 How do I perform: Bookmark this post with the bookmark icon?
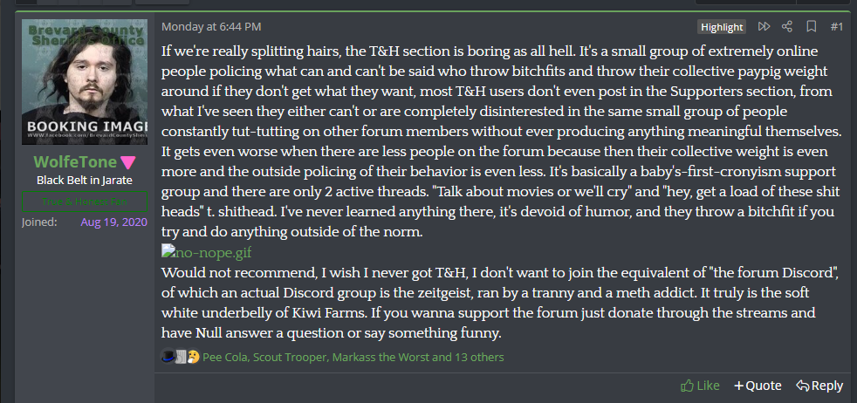pyautogui.click(x=811, y=27)
